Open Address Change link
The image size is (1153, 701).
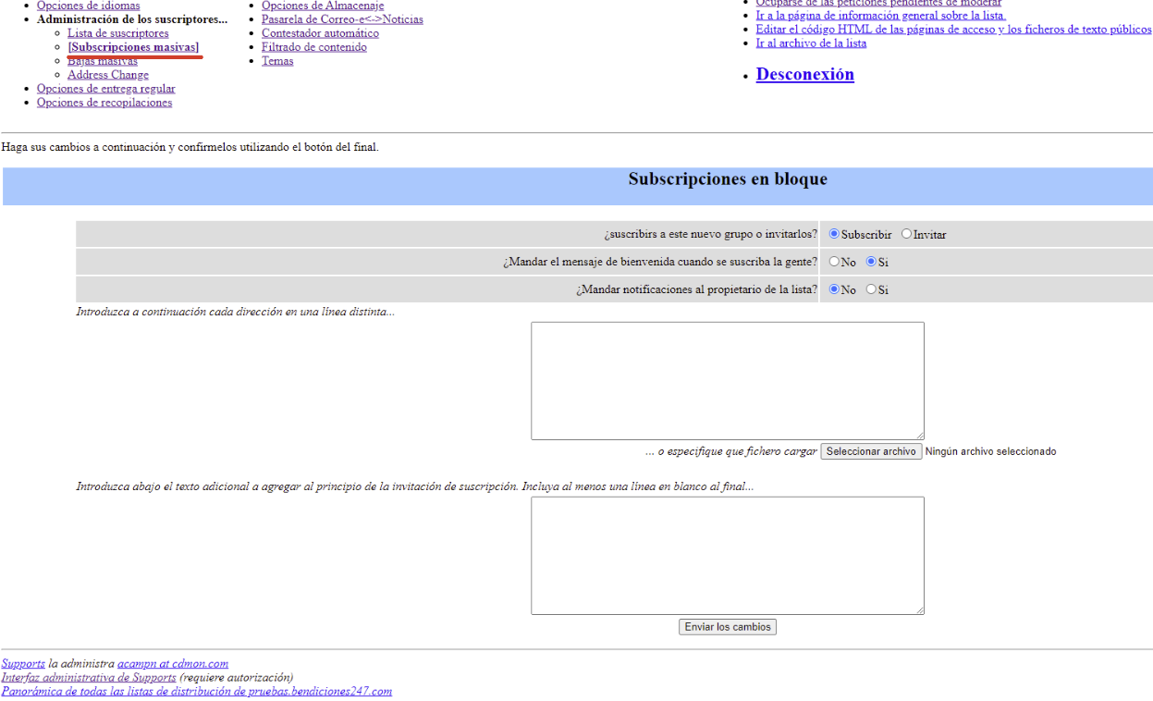(108, 75)
